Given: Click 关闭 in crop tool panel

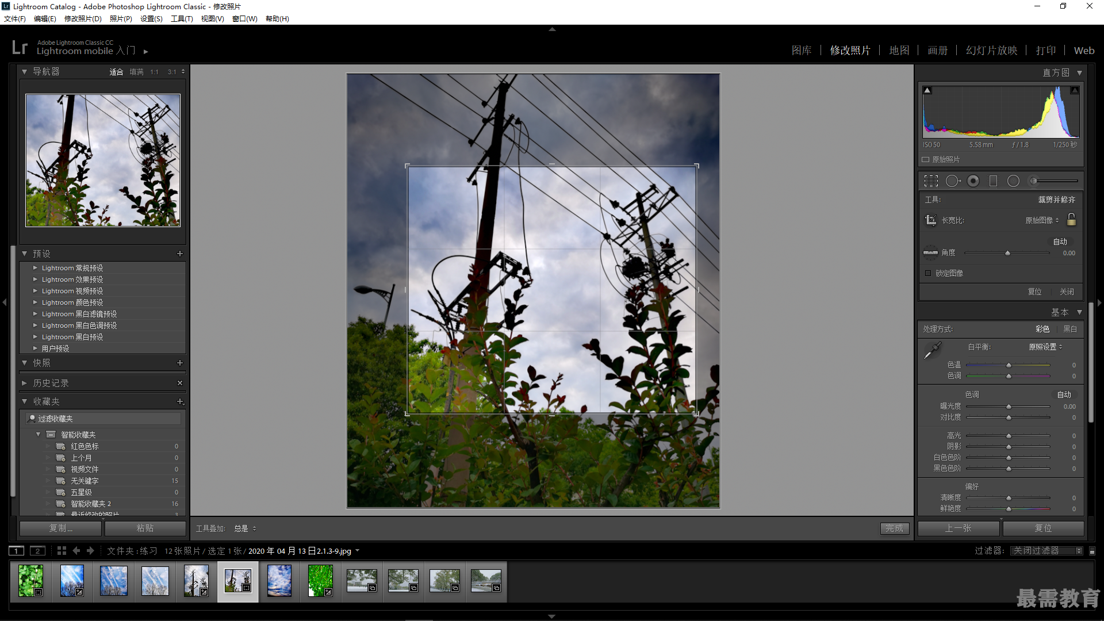Looking at the screenshot, I should pyautogui.click(x=1067, y=292).
